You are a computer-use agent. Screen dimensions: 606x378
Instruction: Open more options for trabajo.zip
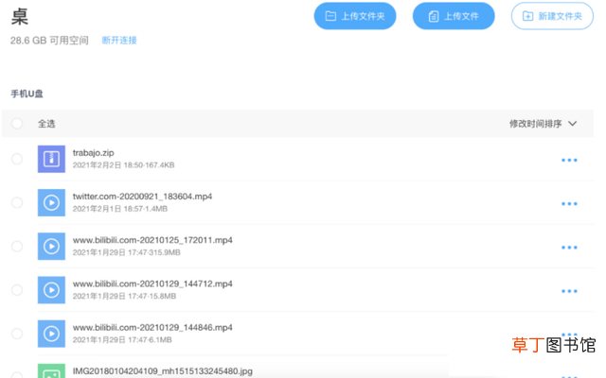569,160
